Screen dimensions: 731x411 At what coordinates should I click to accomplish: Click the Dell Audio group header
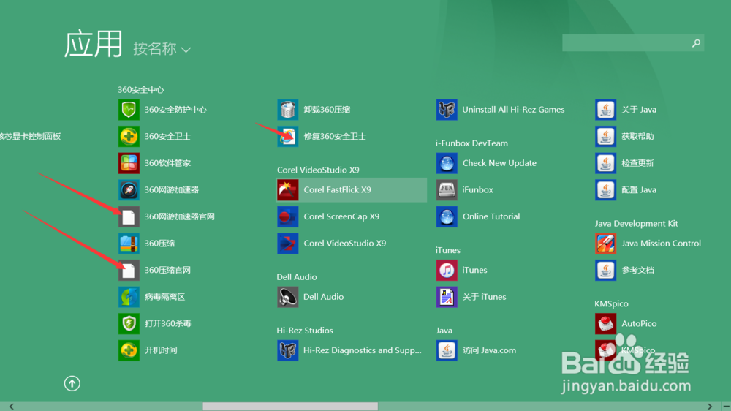(x=297, y=276)
